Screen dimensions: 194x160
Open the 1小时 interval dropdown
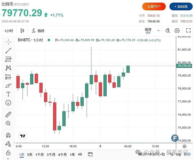coord(9,31)
